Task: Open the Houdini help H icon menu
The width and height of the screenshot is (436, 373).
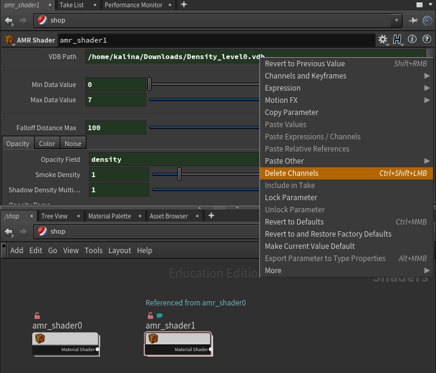Action: tap(398, 40)
